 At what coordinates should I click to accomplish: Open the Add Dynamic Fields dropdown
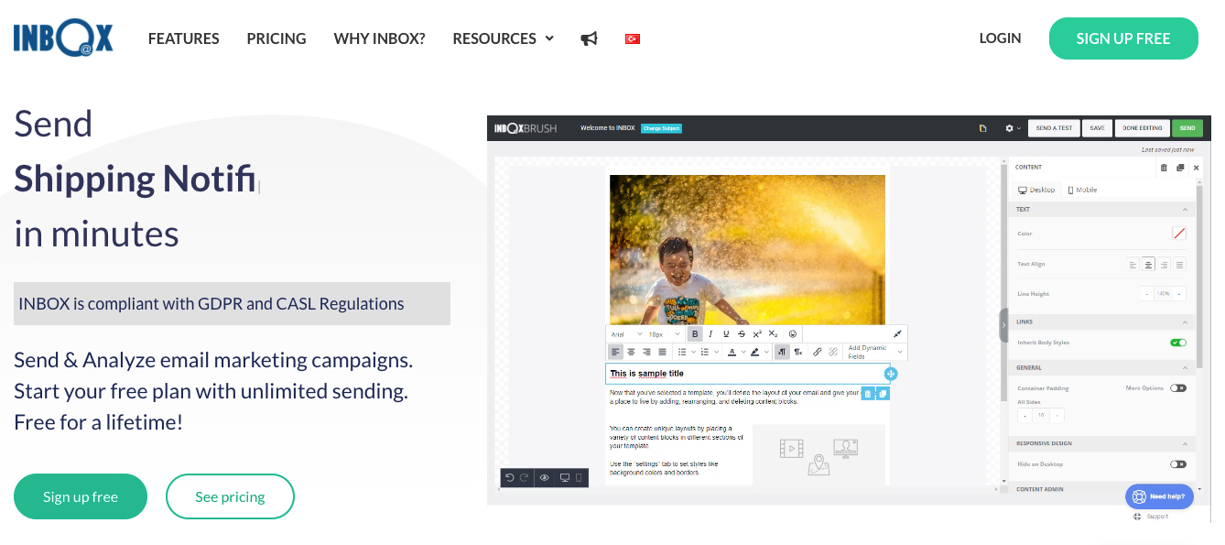coord(874,352)
